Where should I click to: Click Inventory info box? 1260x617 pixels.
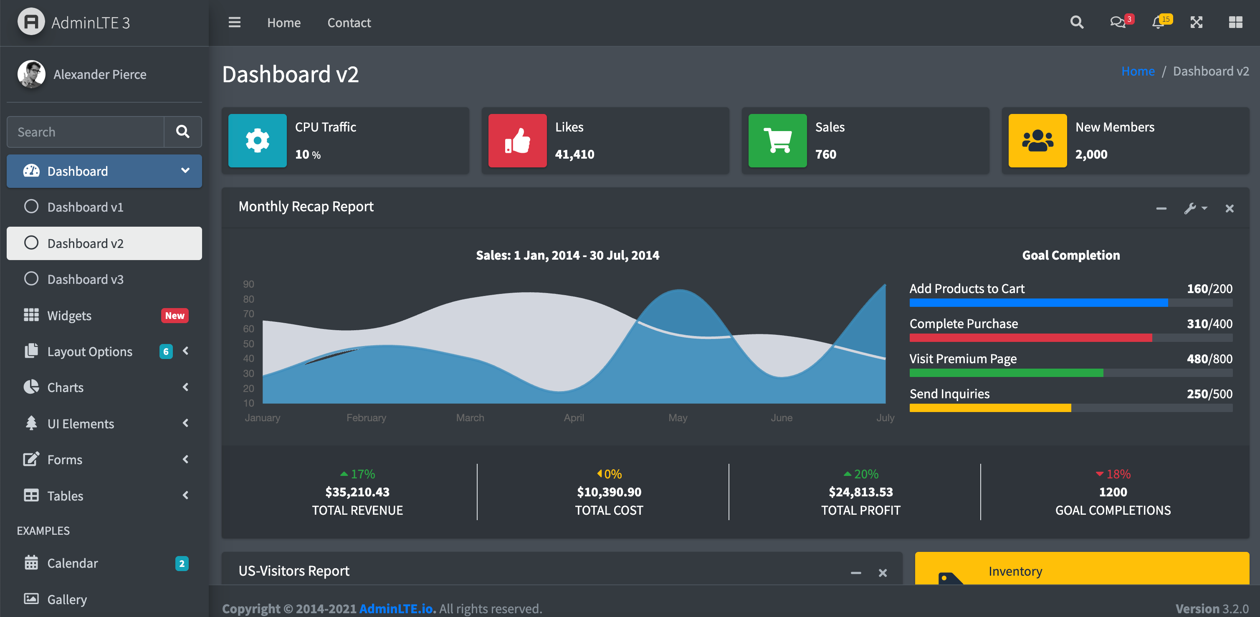1082,569
